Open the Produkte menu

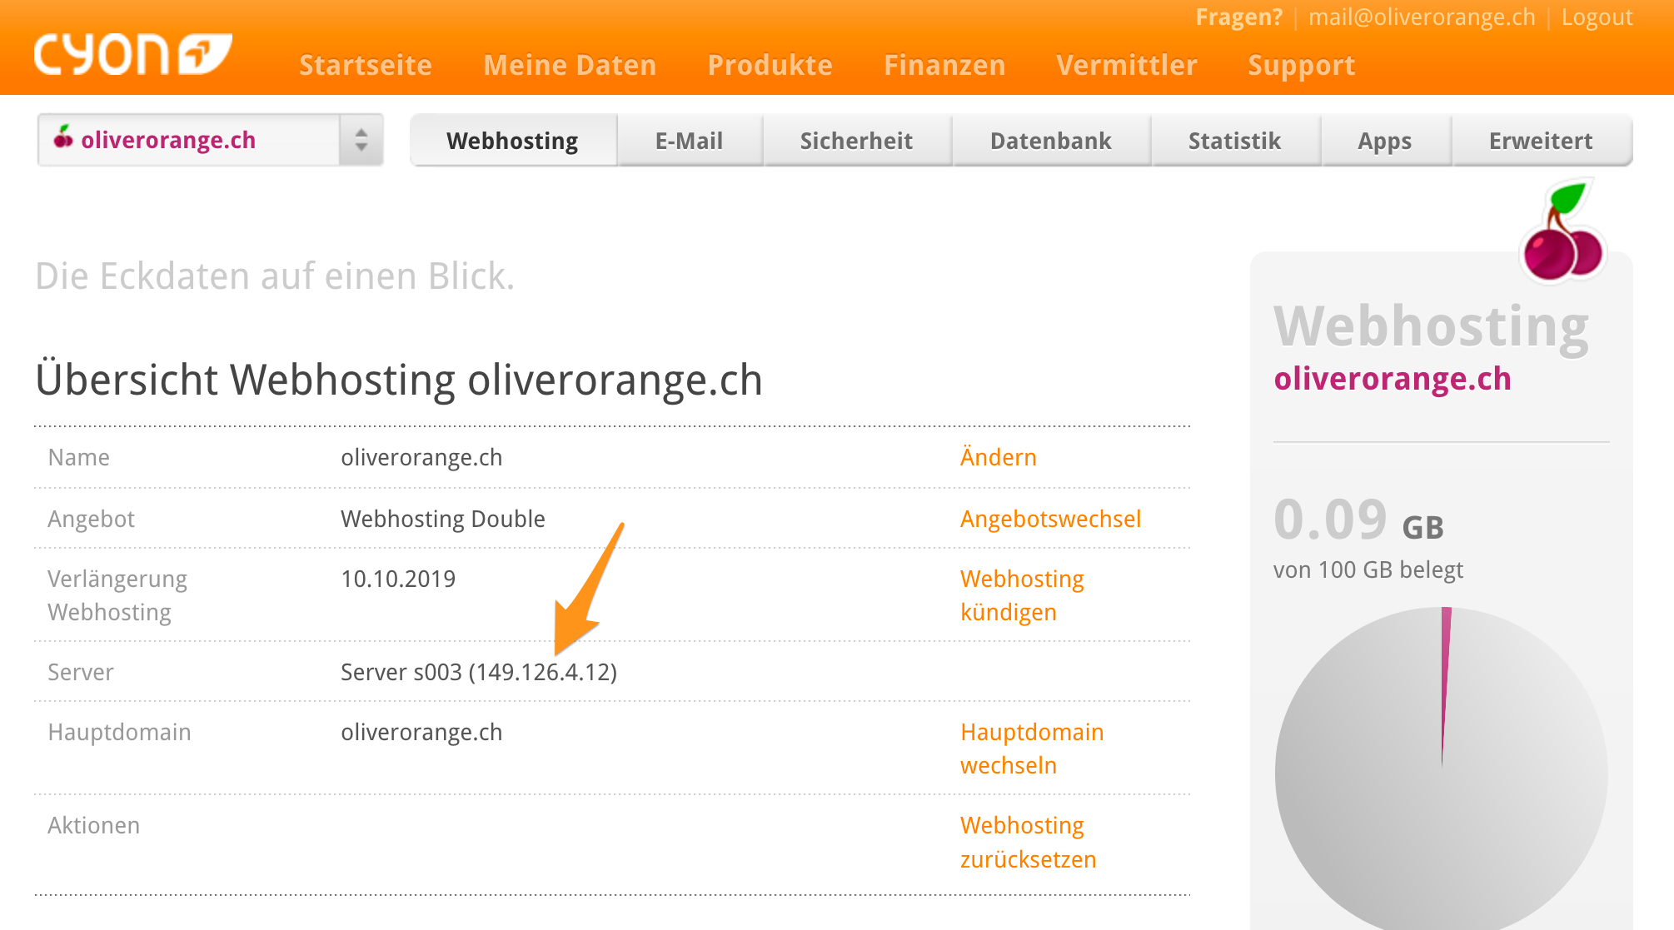click(770, 65)
